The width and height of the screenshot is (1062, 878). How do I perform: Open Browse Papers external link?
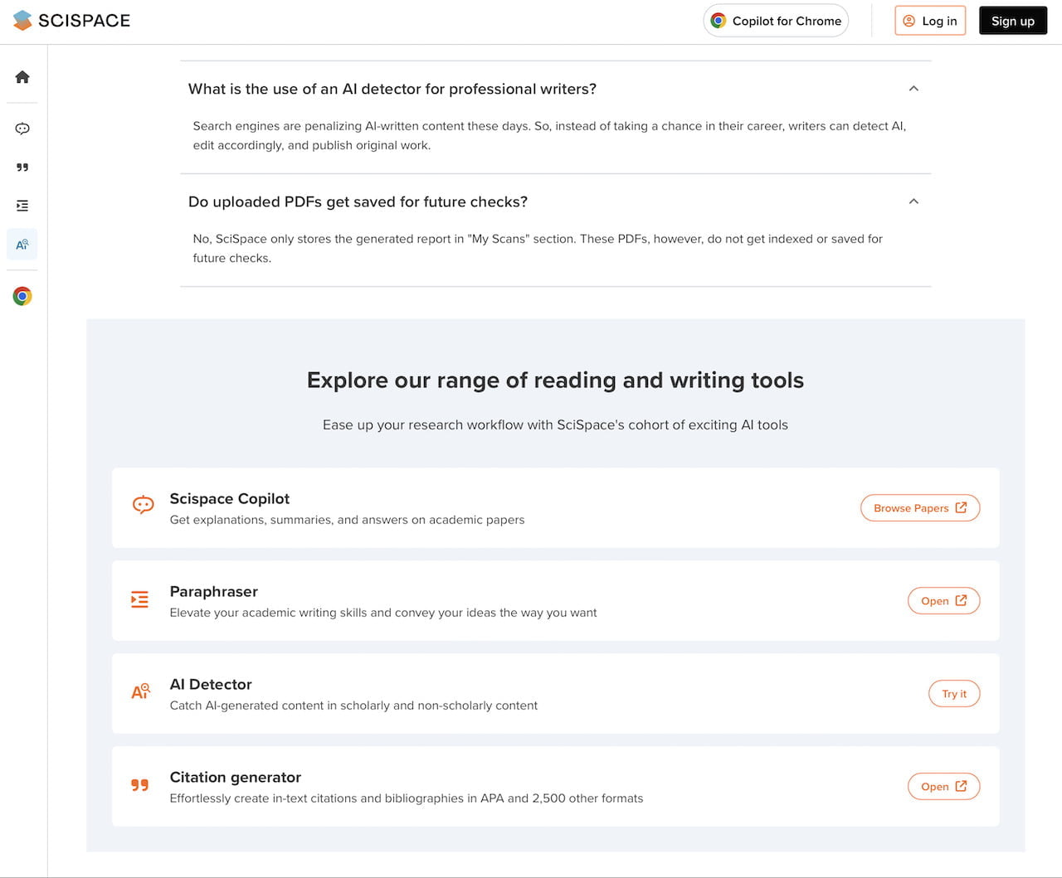click(x=920, y=508)
